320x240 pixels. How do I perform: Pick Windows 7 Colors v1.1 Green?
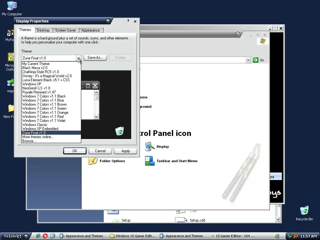[x=51, y=108]
